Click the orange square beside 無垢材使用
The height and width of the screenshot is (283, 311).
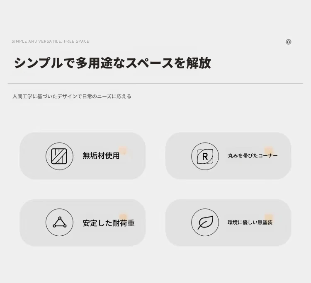point(123,150)
